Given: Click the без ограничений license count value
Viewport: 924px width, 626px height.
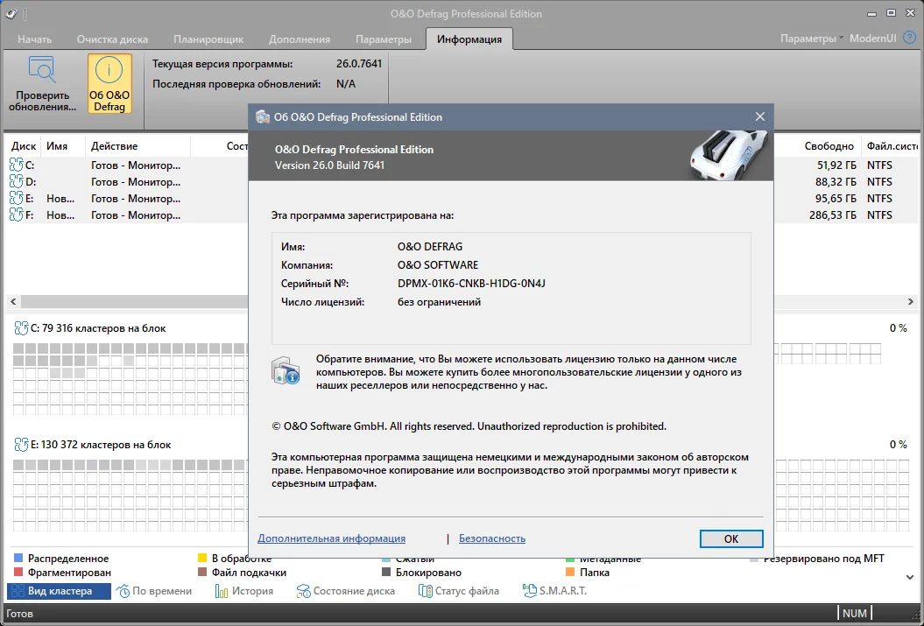Looking at the screenshot, I should point(439,302).
